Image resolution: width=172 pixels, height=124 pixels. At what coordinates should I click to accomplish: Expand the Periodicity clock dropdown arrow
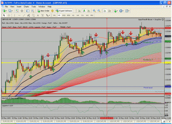[123, 11]
